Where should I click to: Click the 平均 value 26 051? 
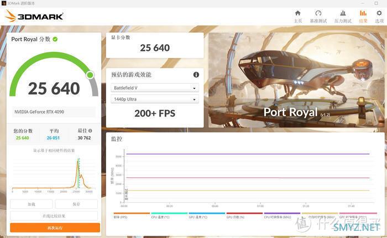[53, 138]
